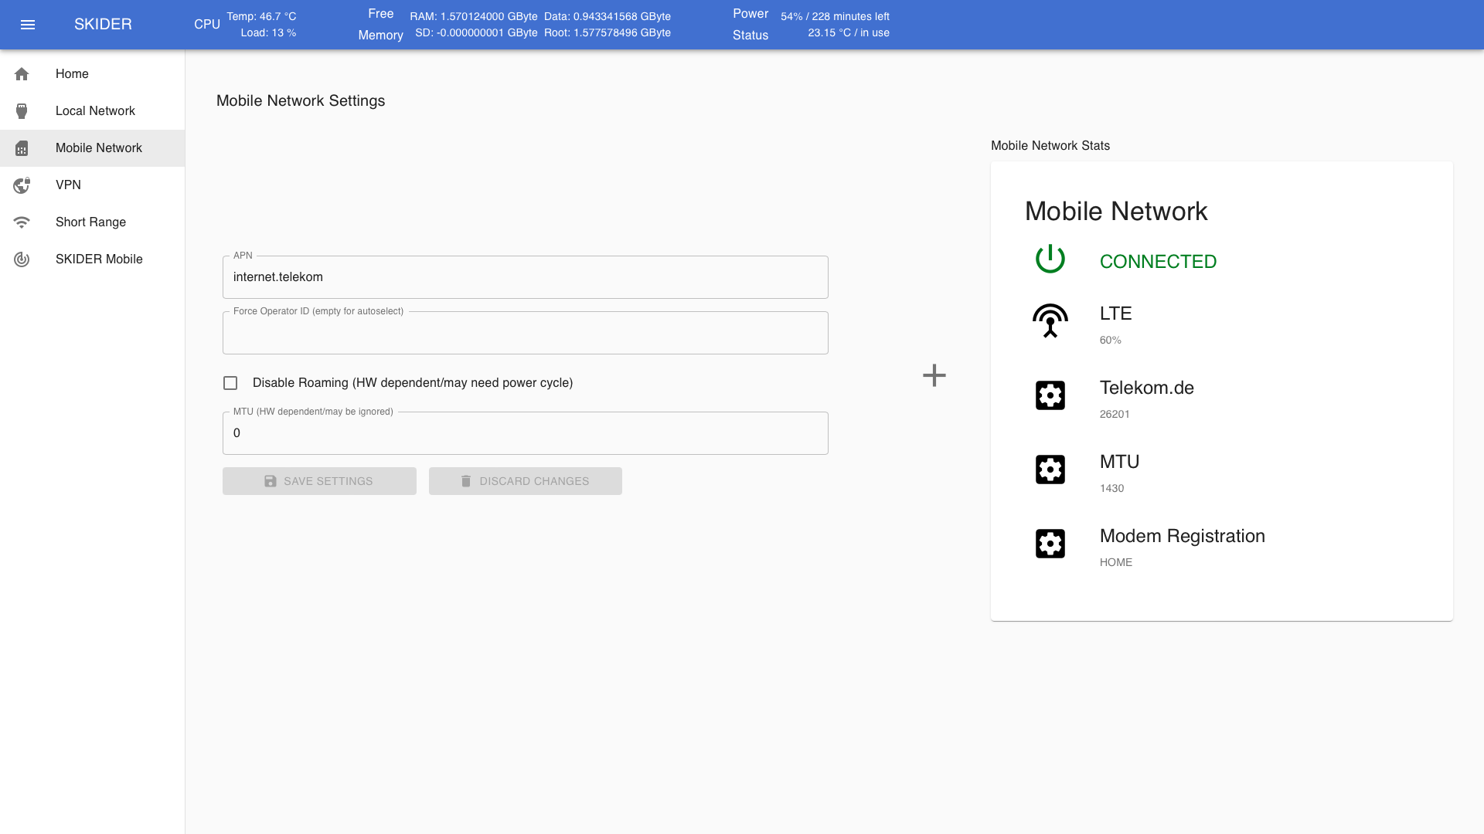Click the LTE network type label
1484x834 pixels.
(1115, 314)
